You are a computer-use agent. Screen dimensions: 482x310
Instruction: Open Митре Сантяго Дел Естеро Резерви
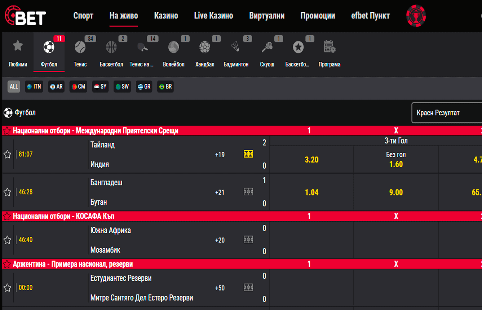coord(142,298)
